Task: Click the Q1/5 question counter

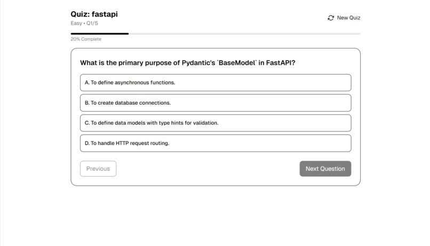Action: (92, 23)
